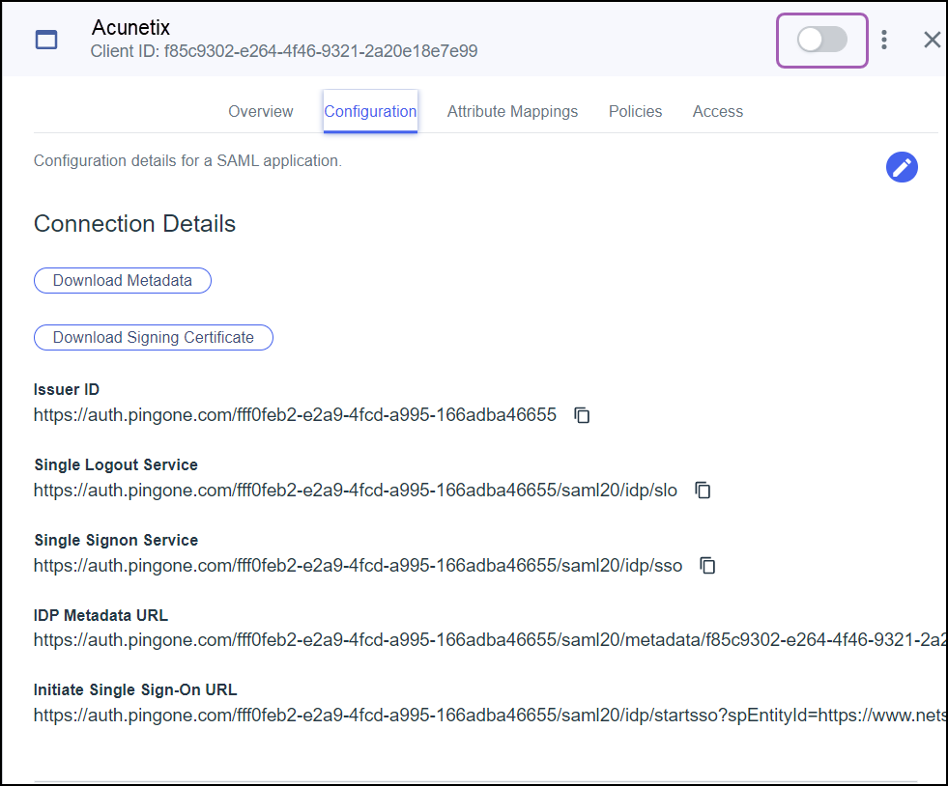Click the Issuer ID label
Viewport: 948px width, 786px height.
click(67, 390)
